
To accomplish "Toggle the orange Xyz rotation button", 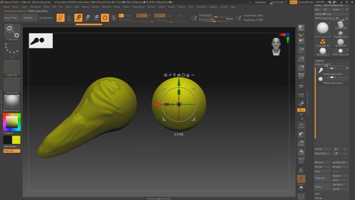I will tap(301, 110).
